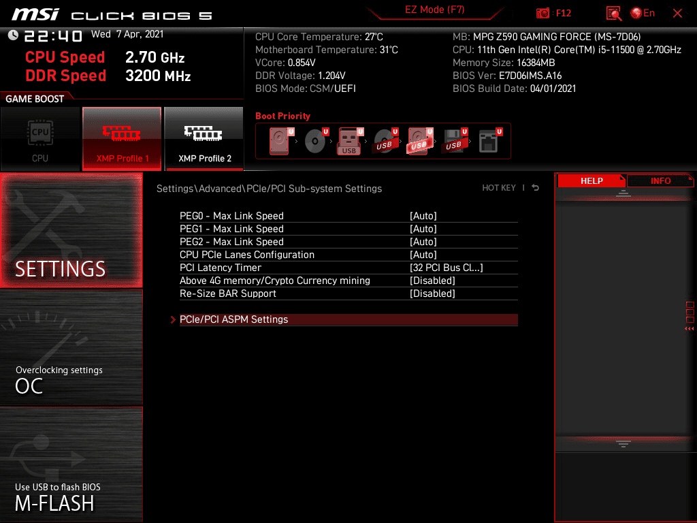Click the clock icon beside the time
The image size is (697, 523).
[13, 35]
